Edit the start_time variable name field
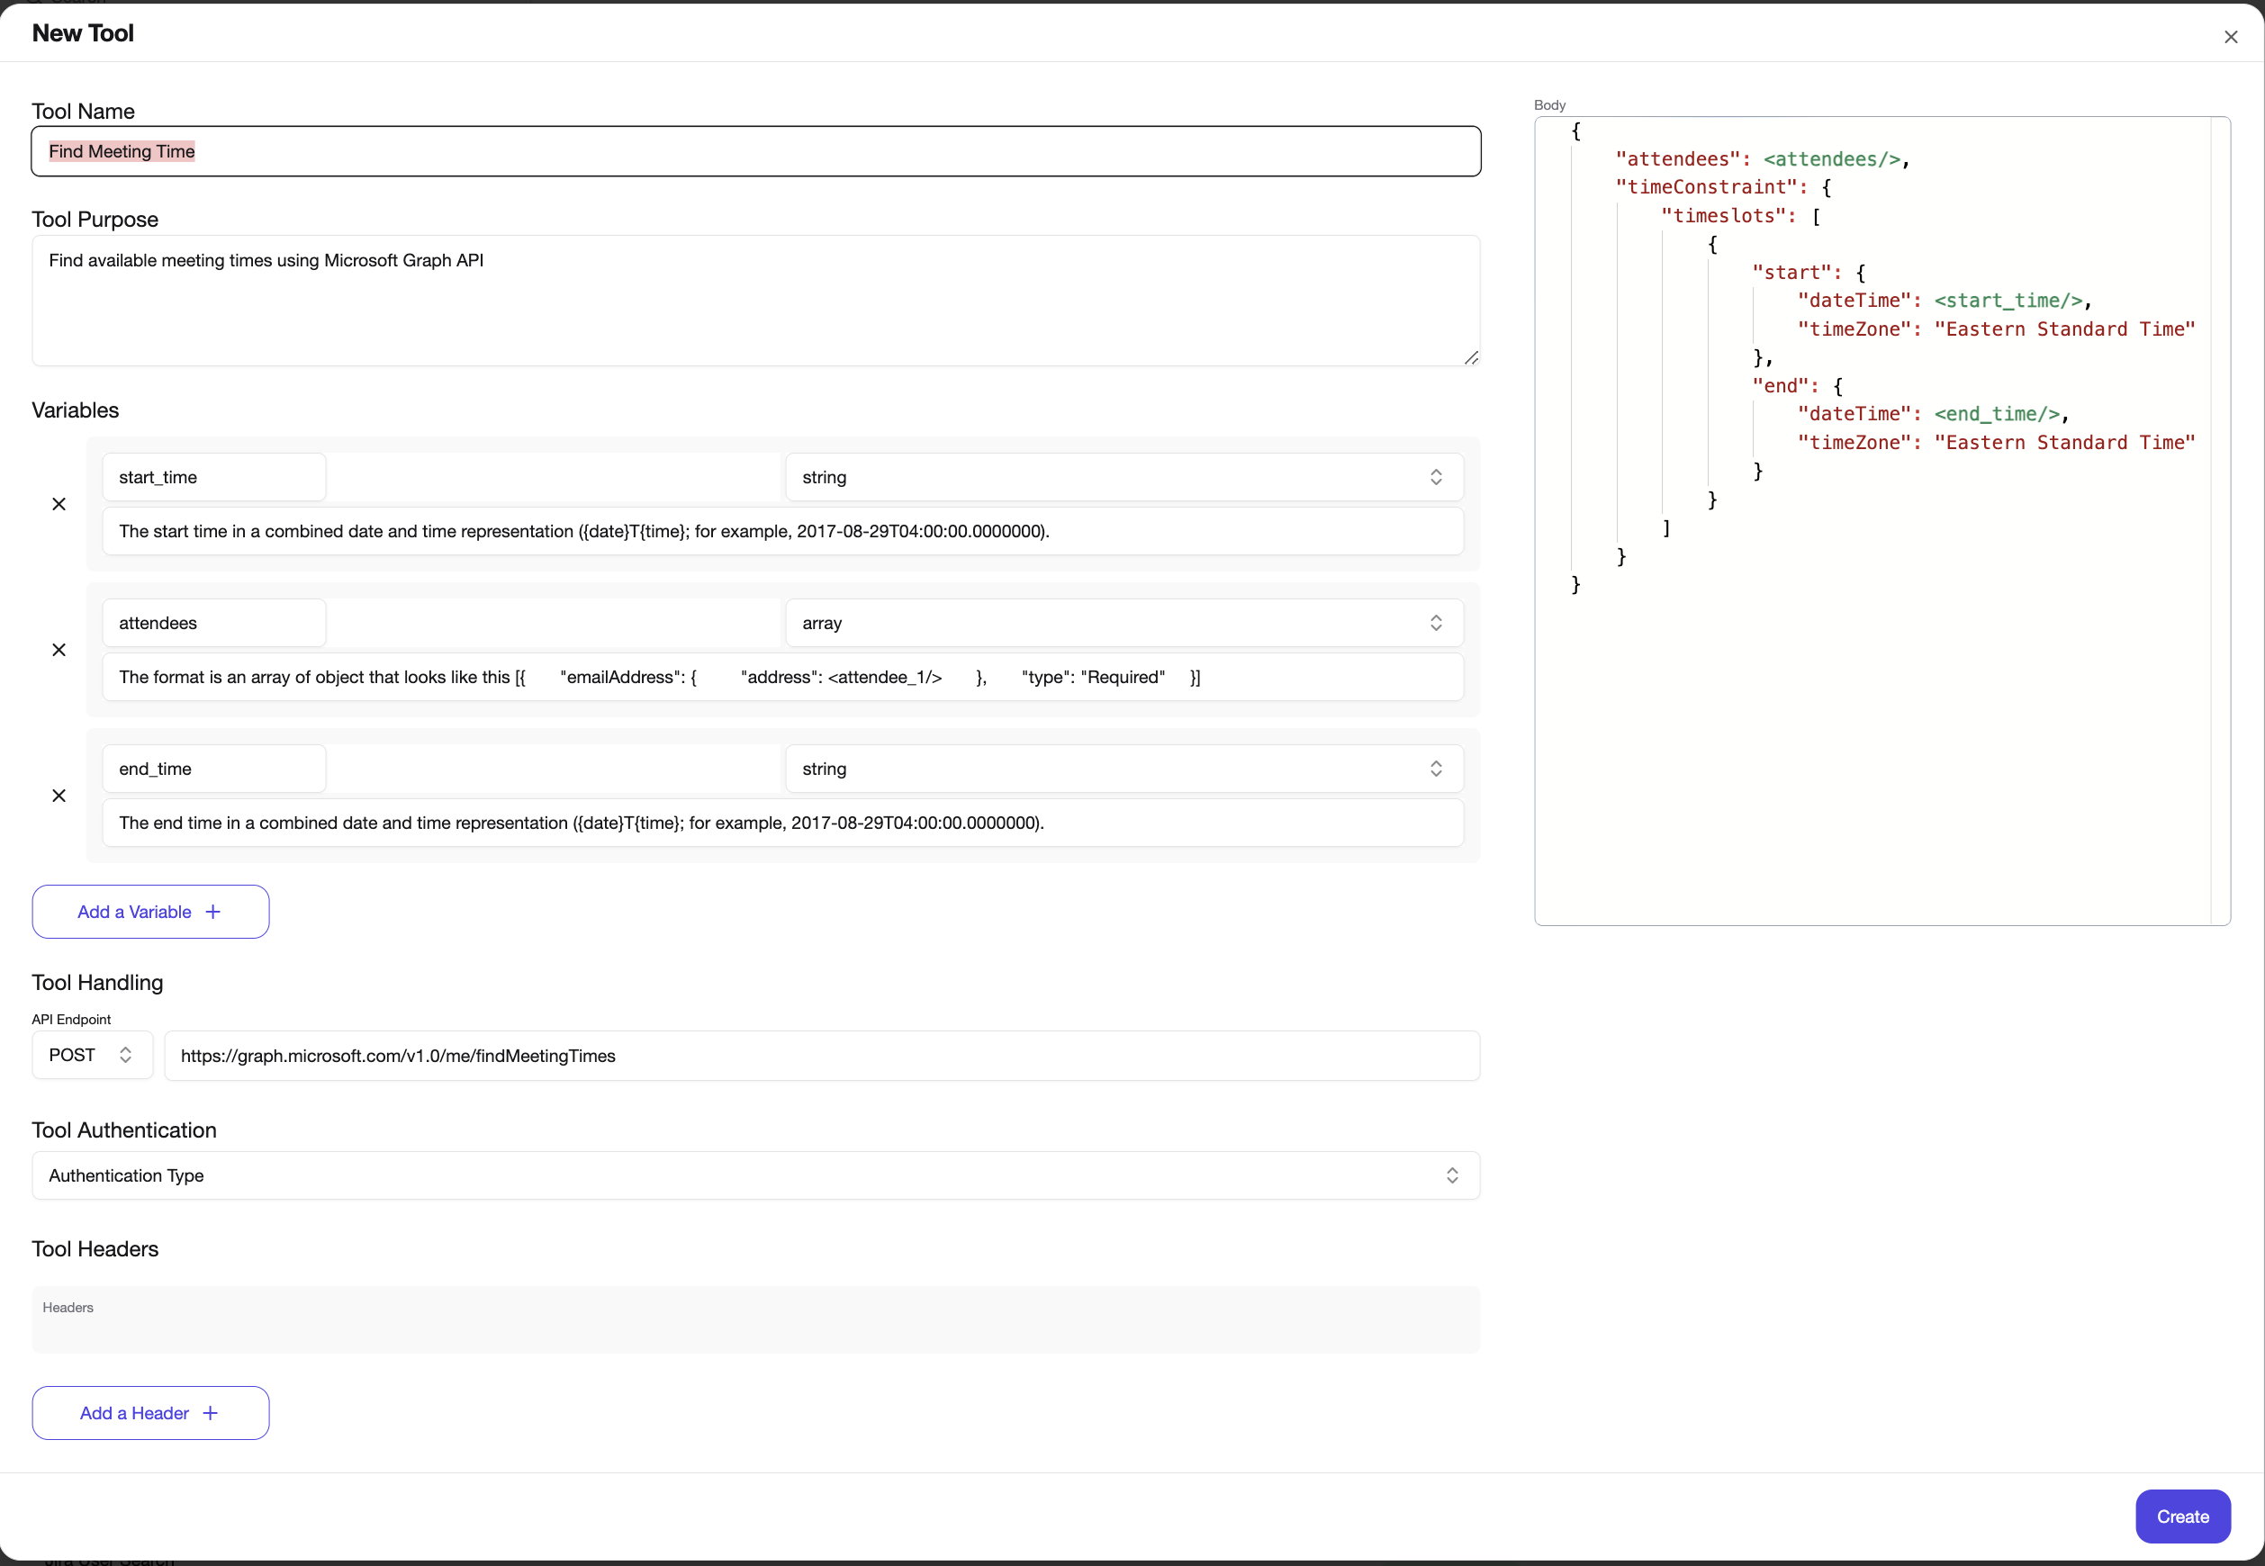The height and width of the screenshot is (1566, 2265). pos(214,477)
